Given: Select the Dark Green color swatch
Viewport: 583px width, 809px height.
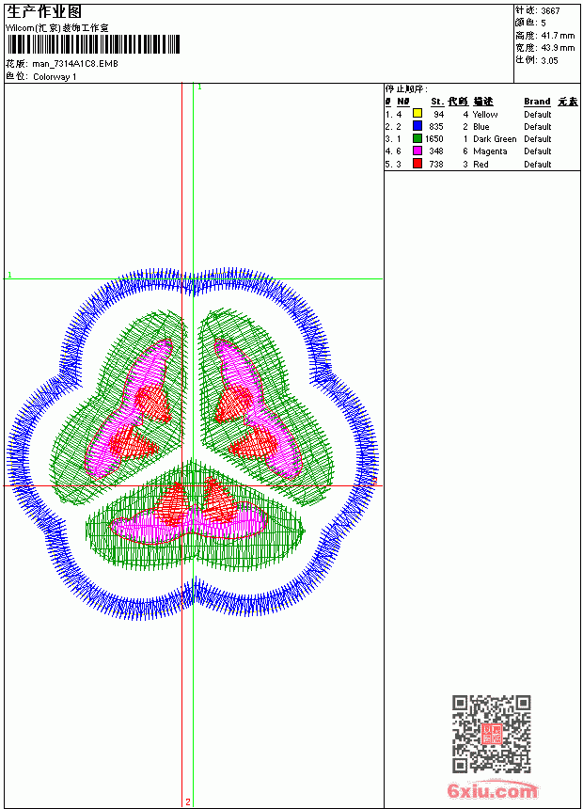Looking at the screenshot, I should (418, 138).
